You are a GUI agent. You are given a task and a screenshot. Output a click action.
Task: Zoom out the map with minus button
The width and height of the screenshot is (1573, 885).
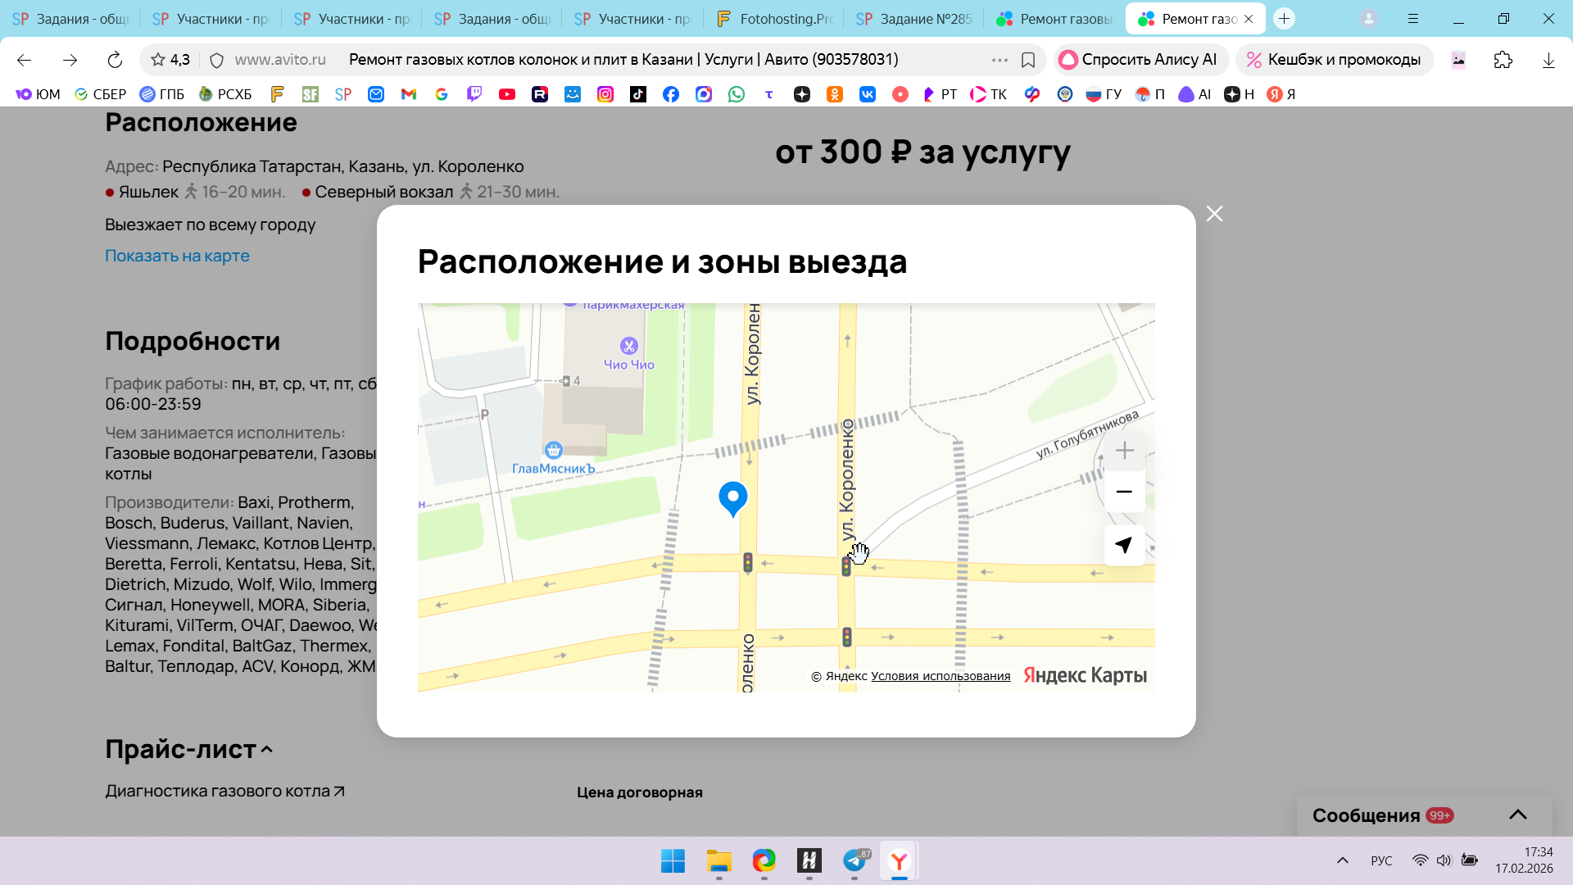tap(1124, 492)
